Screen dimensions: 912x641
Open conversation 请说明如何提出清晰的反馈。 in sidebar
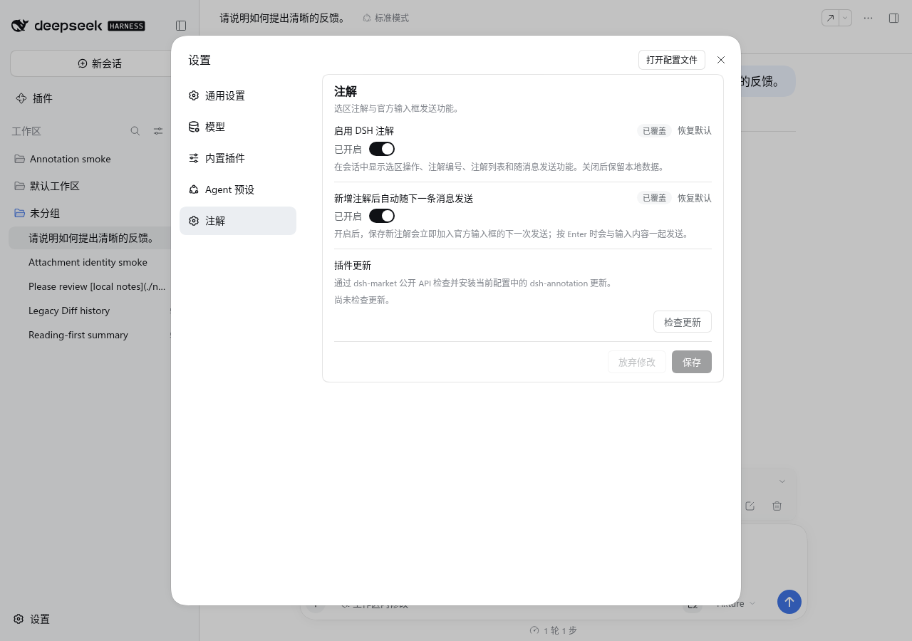click(x=90, y=238)
